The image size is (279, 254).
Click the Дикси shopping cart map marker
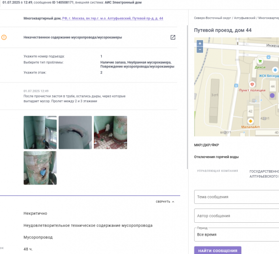(260, 62)
